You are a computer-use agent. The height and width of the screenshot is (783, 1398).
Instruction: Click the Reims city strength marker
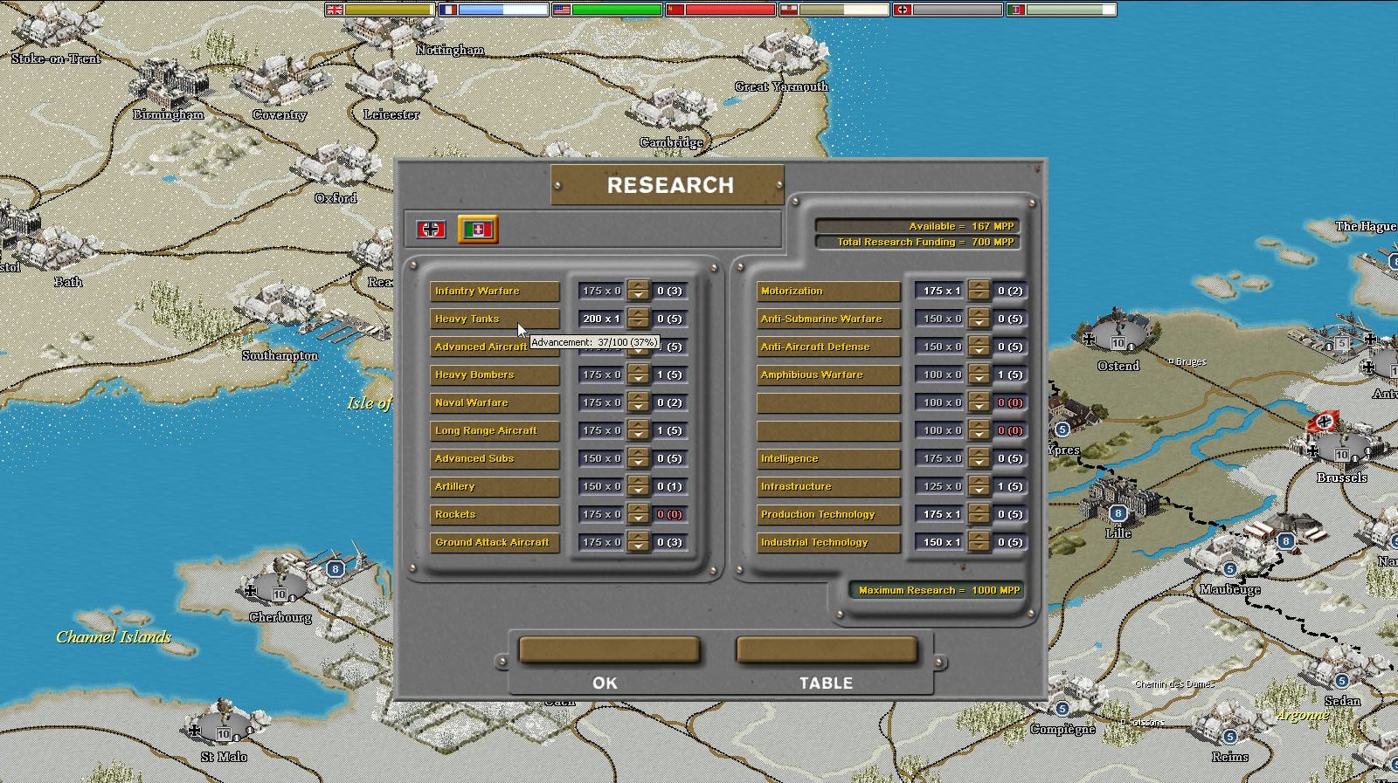pos(1229,737)
